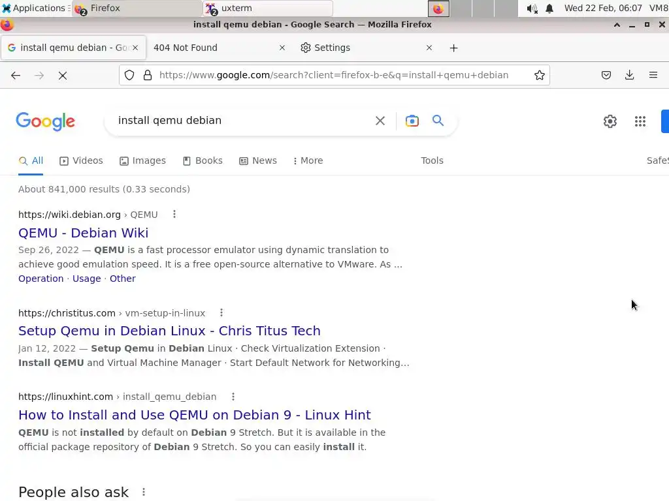Open Google quick settings gear
669x501 pixels.
pos(610,121)
